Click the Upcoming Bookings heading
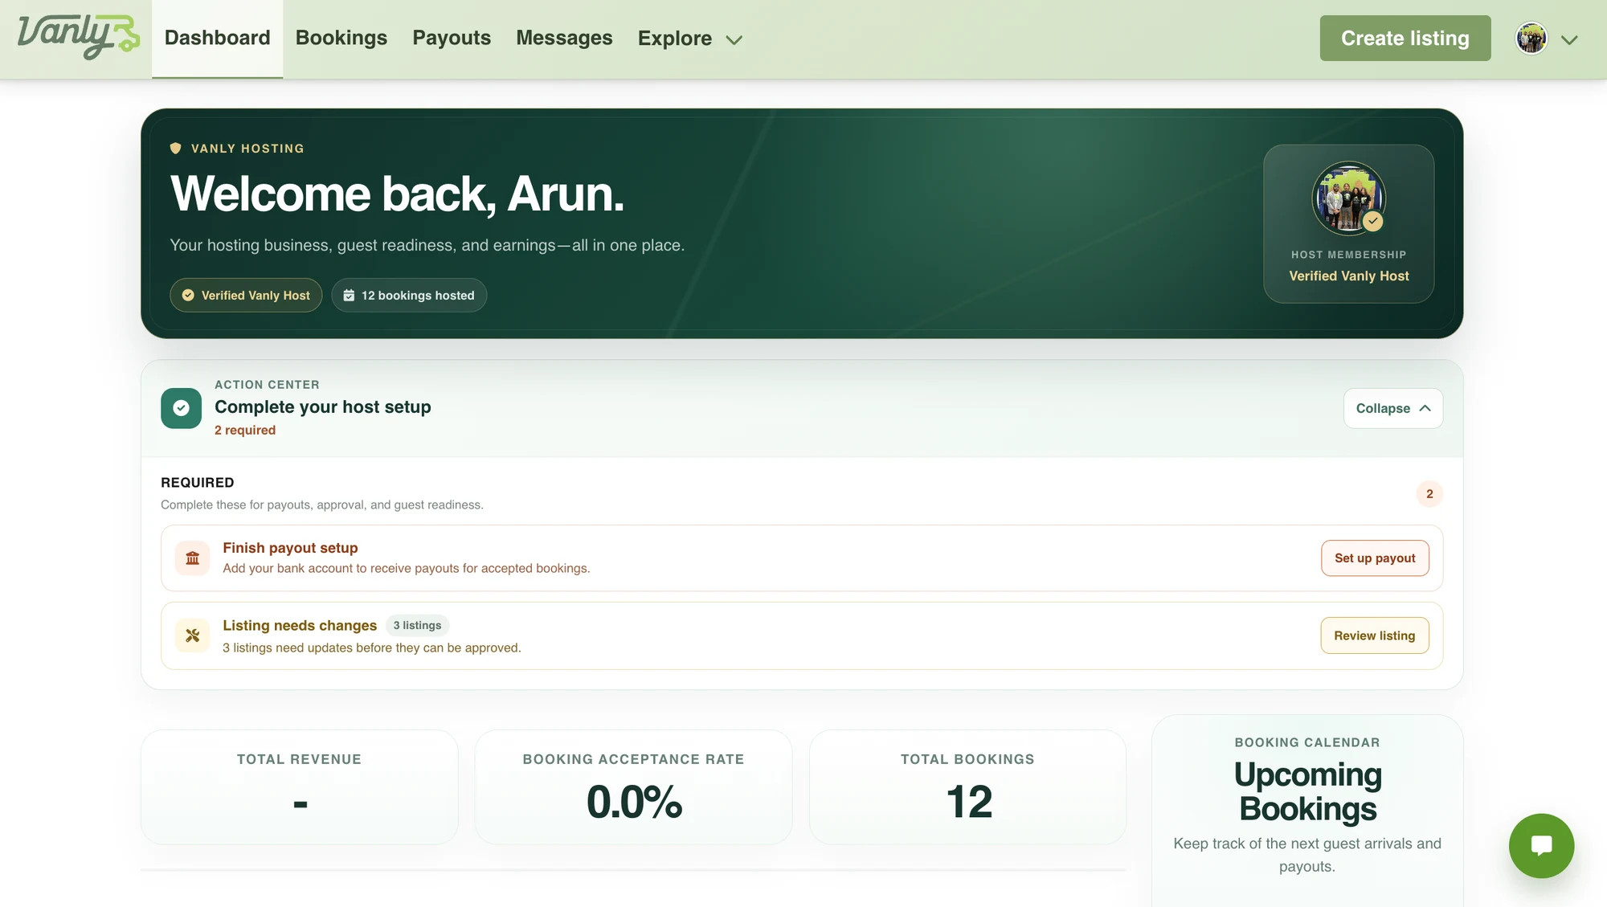Viewport: 1607px width, 907px height. pos(1307,792)
